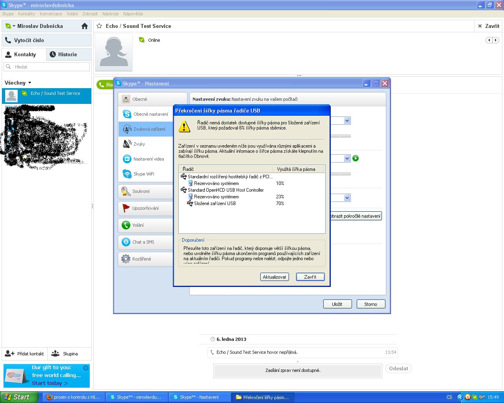
Task: Expand the microphone device dropdown in Nastavení
Action: click(347, 121)
